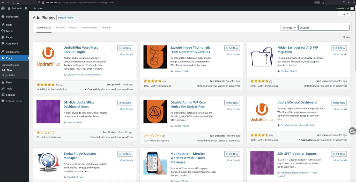Click the Monitor.chat phone thumbnail
The image size is (356, 182).
(155, 163)
